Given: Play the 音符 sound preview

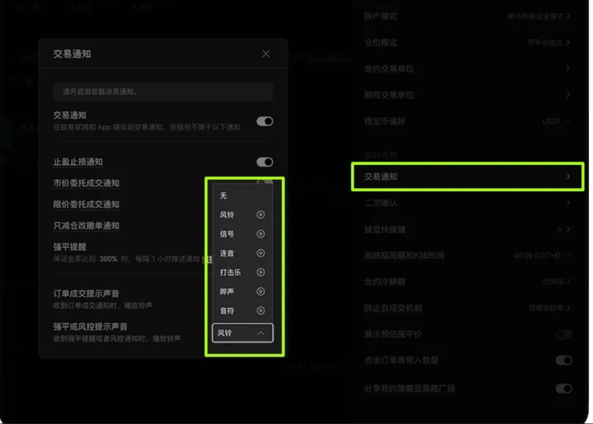Looking at the screenshot, I should point(261,310).
